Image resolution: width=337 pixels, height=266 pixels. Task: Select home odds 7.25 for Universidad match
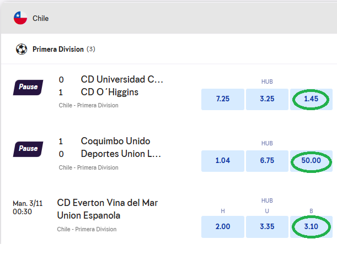pyautogui.click(x=223, y=99)
